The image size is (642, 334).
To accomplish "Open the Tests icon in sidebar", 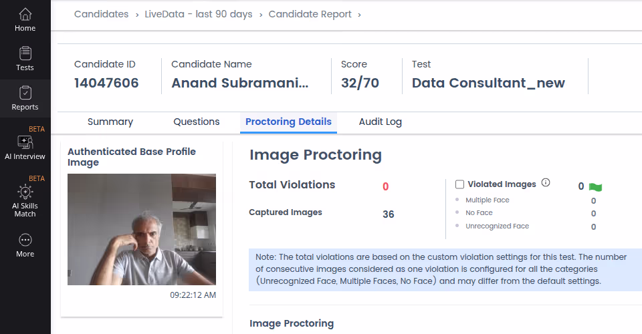I will (25, 53).
